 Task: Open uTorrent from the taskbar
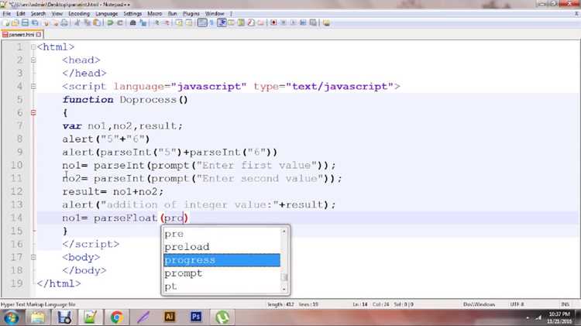click(x=222, y=317)
